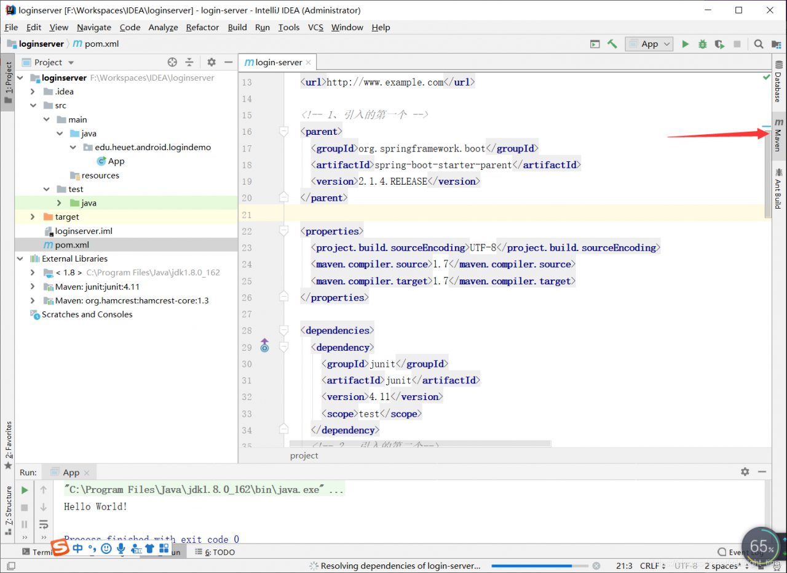Close the login-server editor tab
The image size is (787, 573).
coord(309,63)
